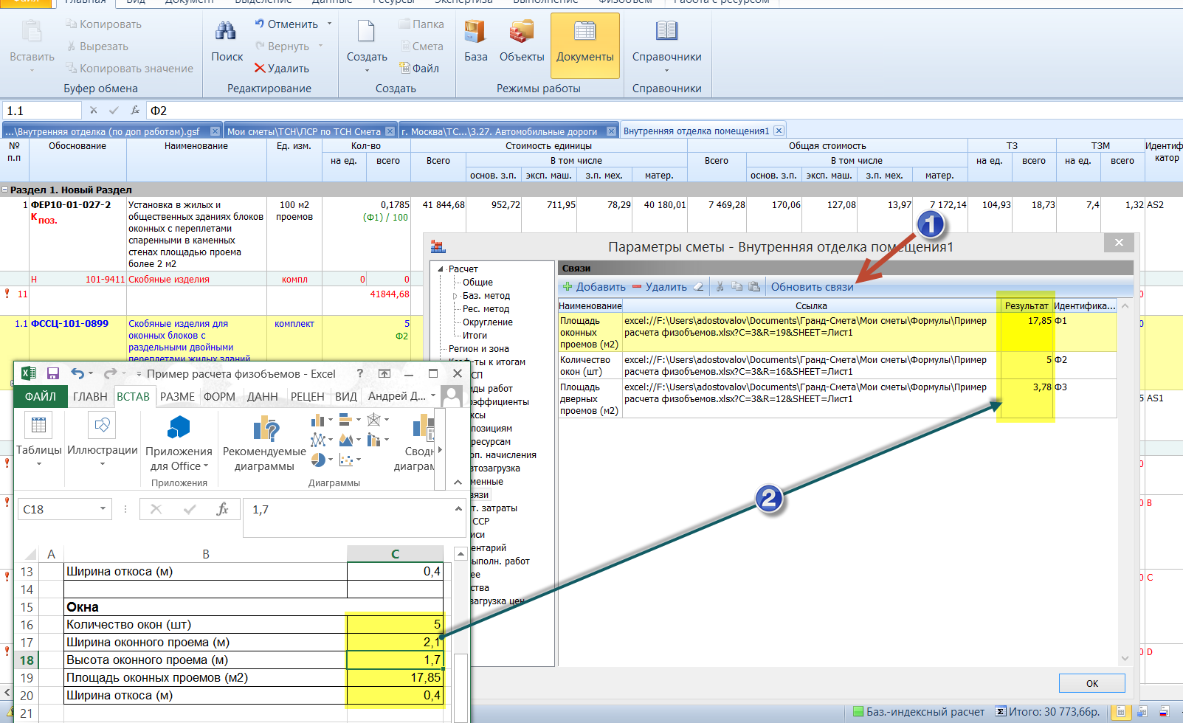Viewport: 1183px width, 723px height.
Task: Select the Excel row 16 header
Action: [x=27, y=625]
